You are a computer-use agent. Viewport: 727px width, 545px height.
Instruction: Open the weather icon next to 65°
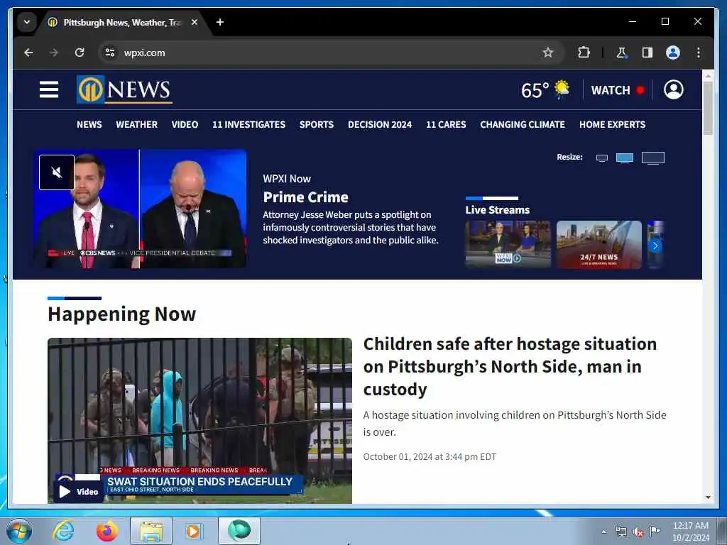(562, 89)
